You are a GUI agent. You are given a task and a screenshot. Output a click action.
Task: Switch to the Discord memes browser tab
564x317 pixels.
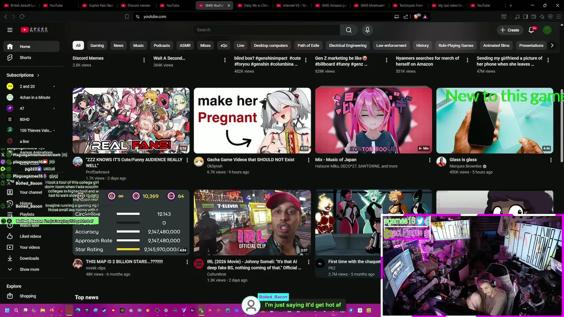(x=136, y=5)
